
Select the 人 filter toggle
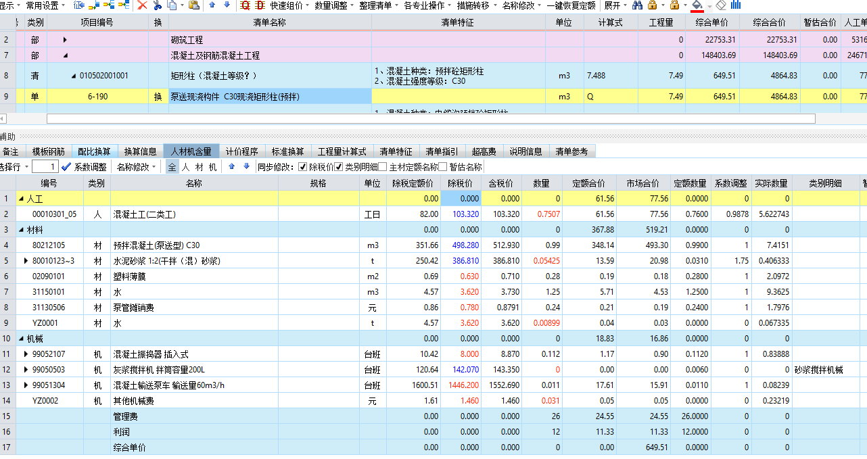[x=186, y=167]
